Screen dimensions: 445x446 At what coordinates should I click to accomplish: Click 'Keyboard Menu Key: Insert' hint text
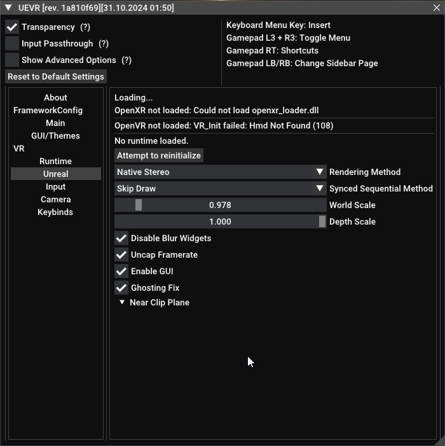278,25
